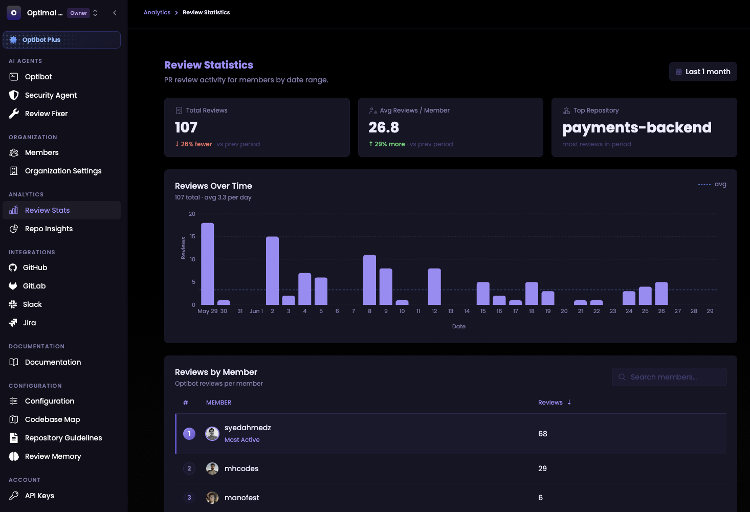
Task: Click the Total Reviews card icon
Action: tap(179, 110)
